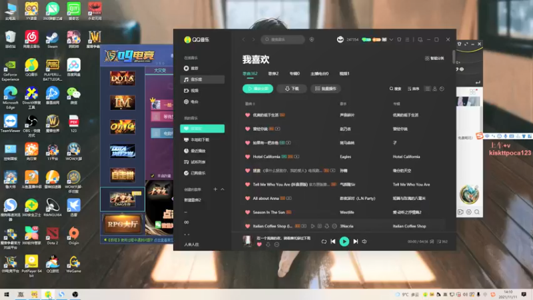
Task: Click the in-list Search (搜索) button
Action: (395, 89)
